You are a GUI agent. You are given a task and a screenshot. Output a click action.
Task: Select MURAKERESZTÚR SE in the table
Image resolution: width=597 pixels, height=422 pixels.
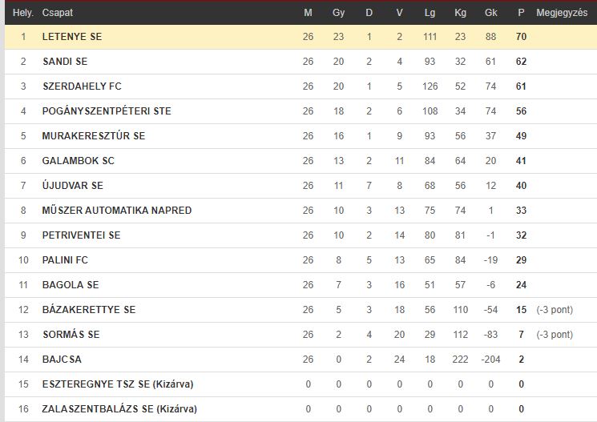[x=94, y=136]
